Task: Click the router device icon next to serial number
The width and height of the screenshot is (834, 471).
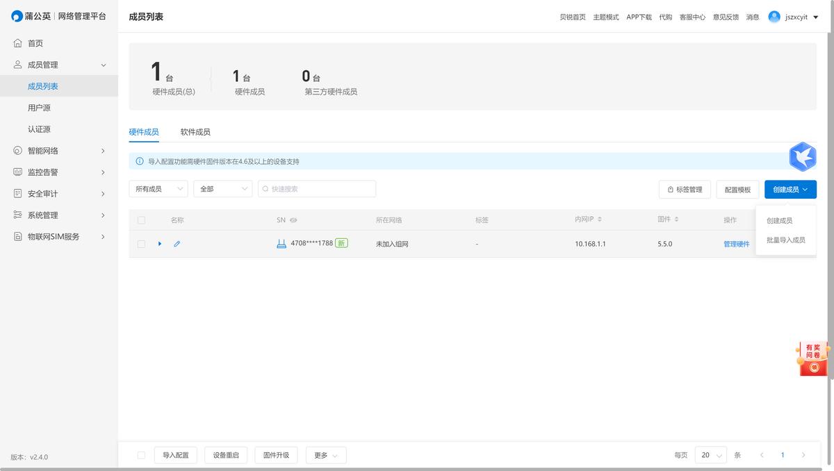Action: click(281, 244)
